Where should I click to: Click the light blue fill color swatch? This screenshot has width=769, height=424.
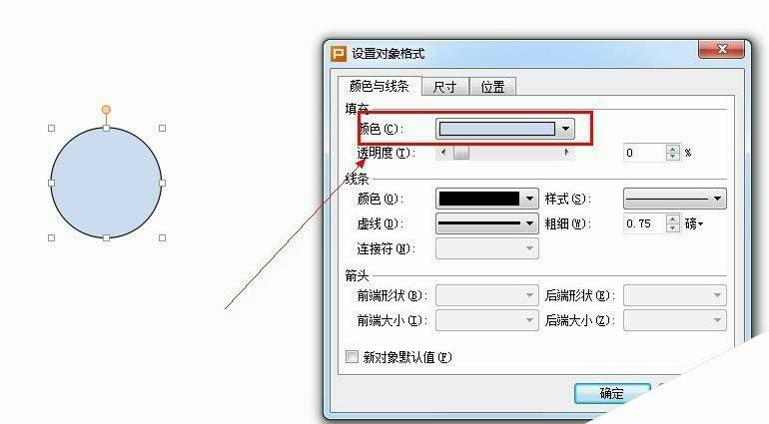coord(496,129)
